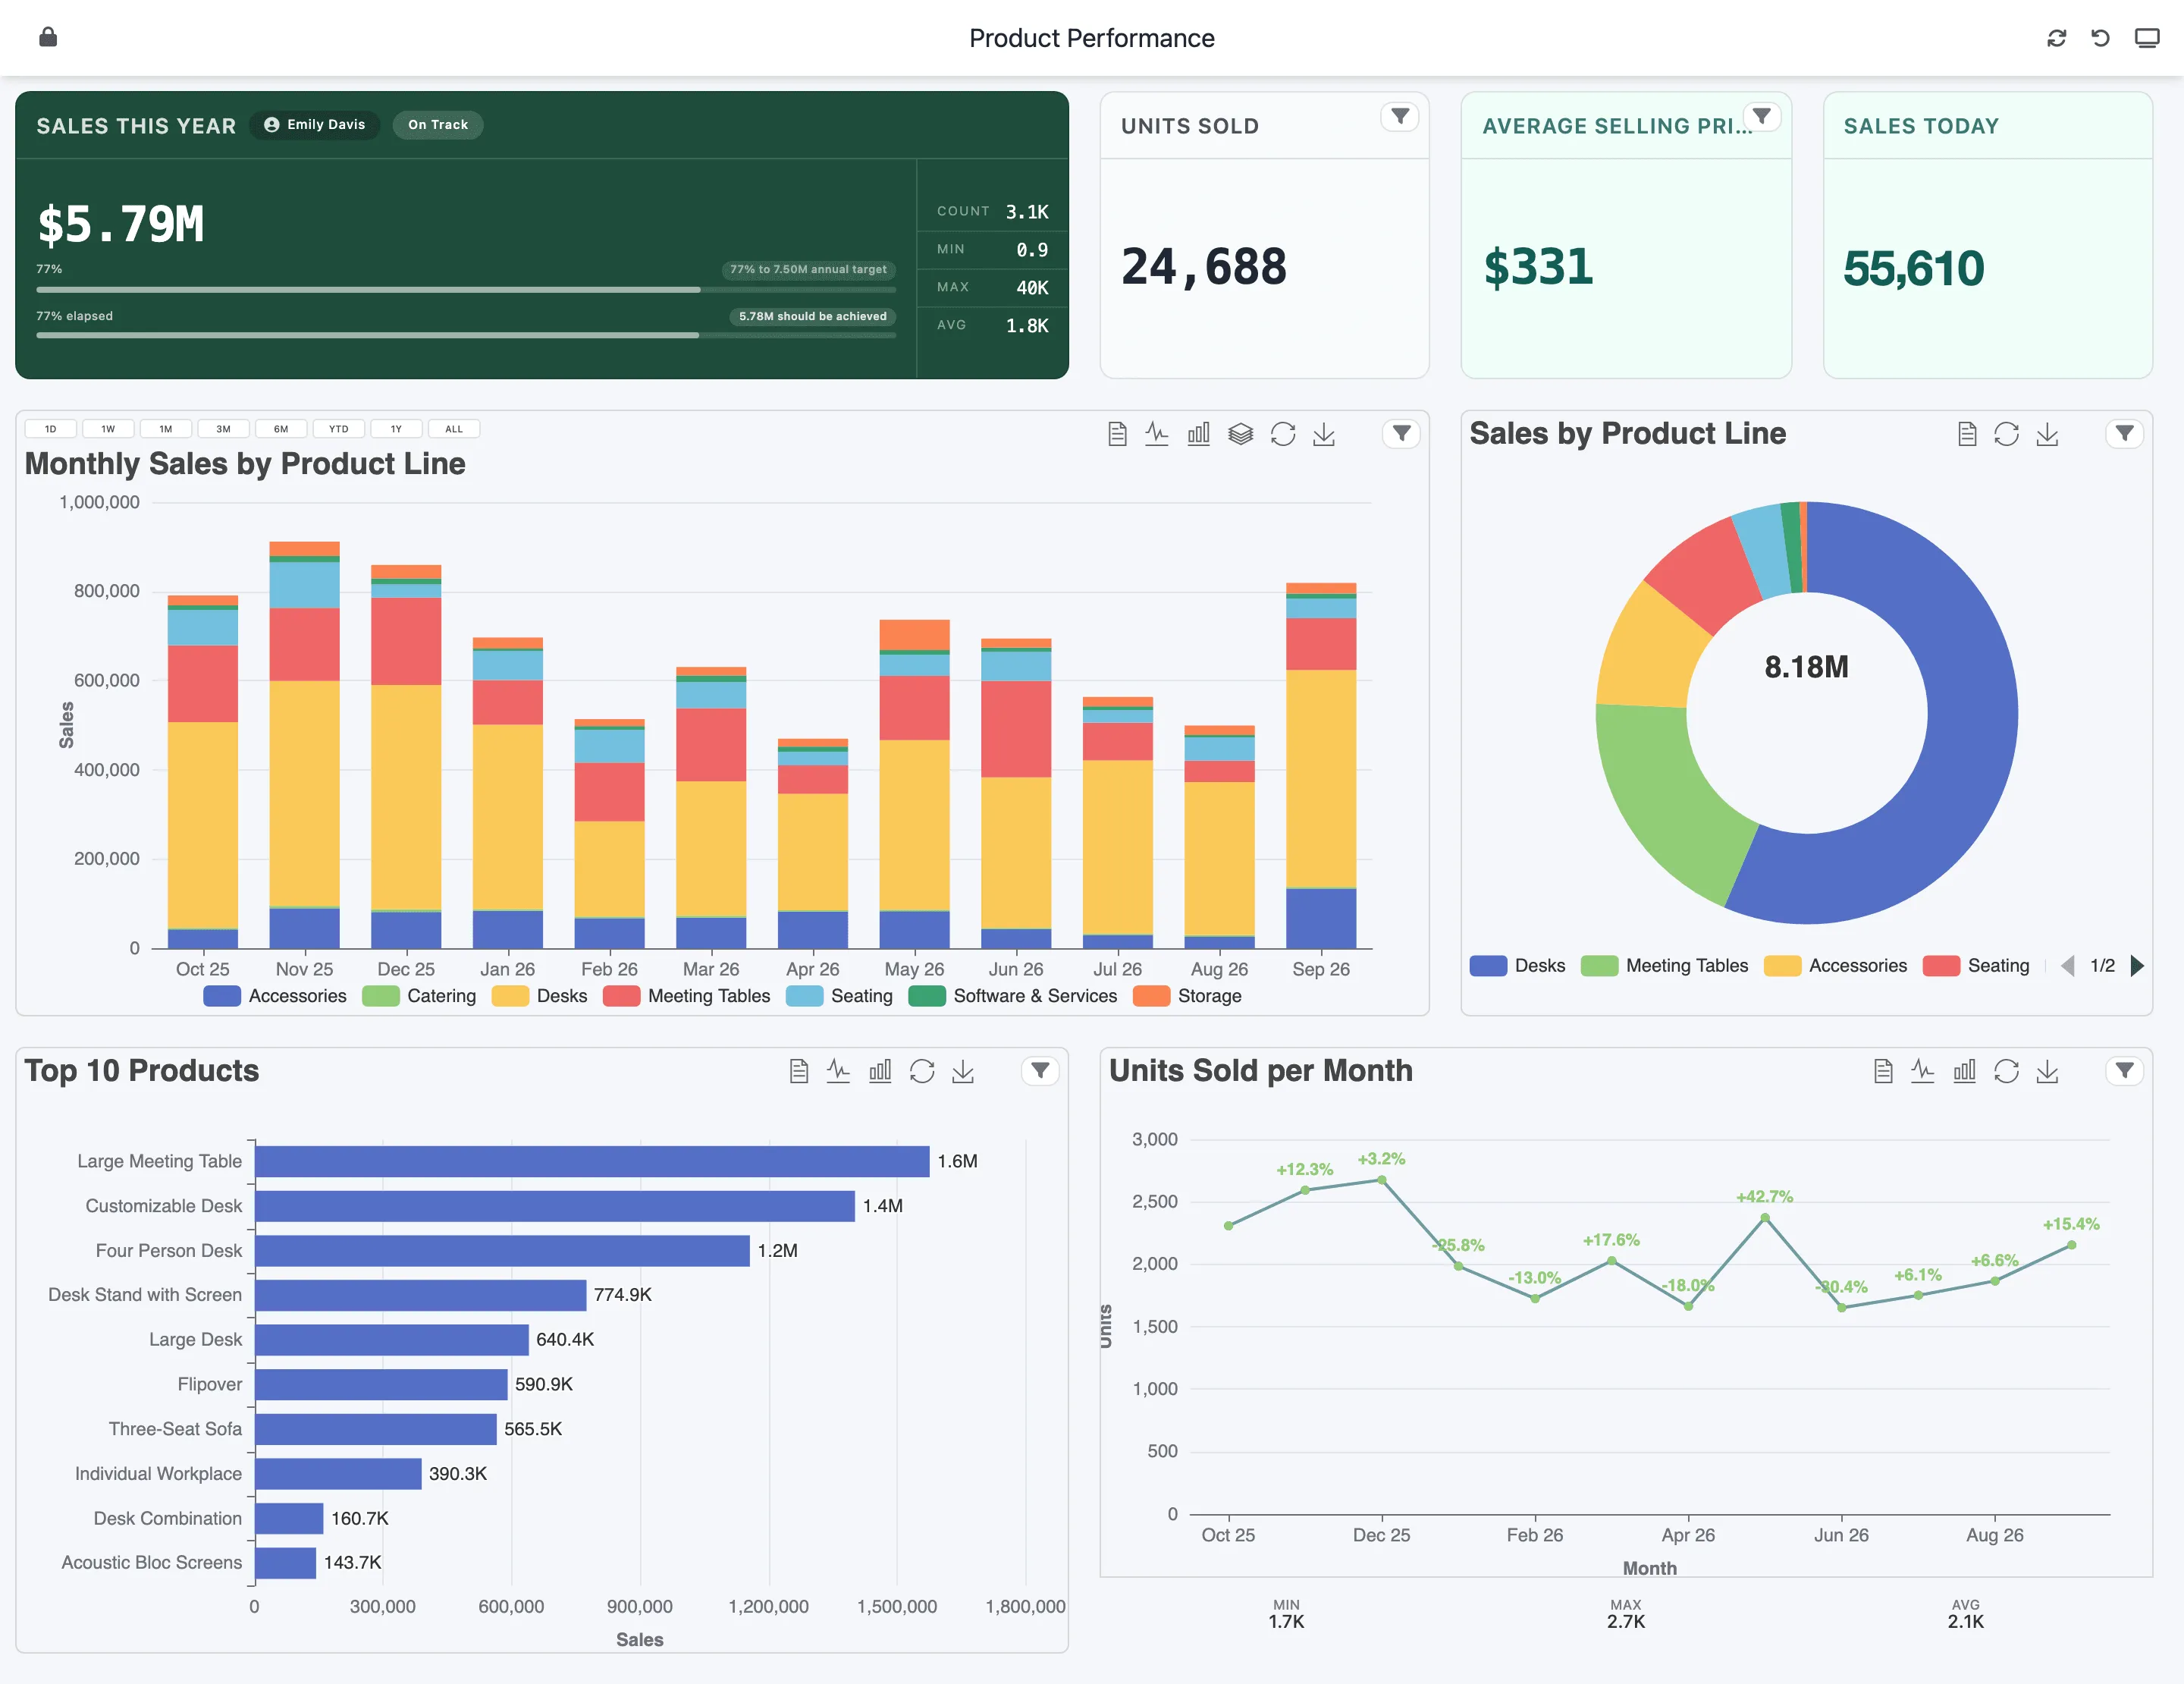Viewport: 2184px width, 1684px height.
Task: Switch Units Sold per Month to bar chart
Action: click(x=1964, y=1072)
